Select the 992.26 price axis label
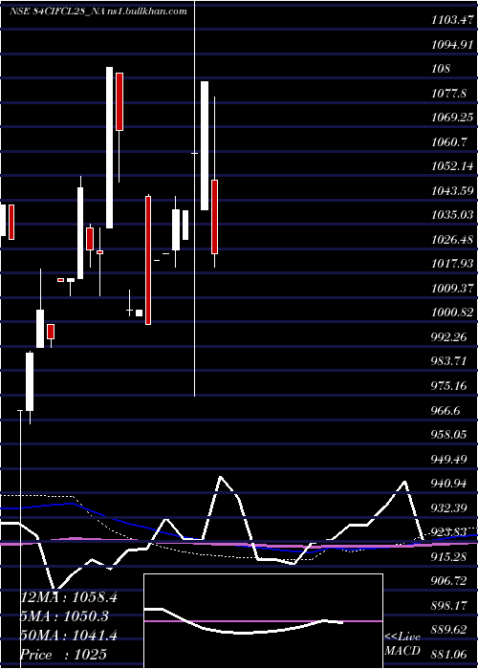This screenshot has width=478, height=669. [x=449, y=337]
